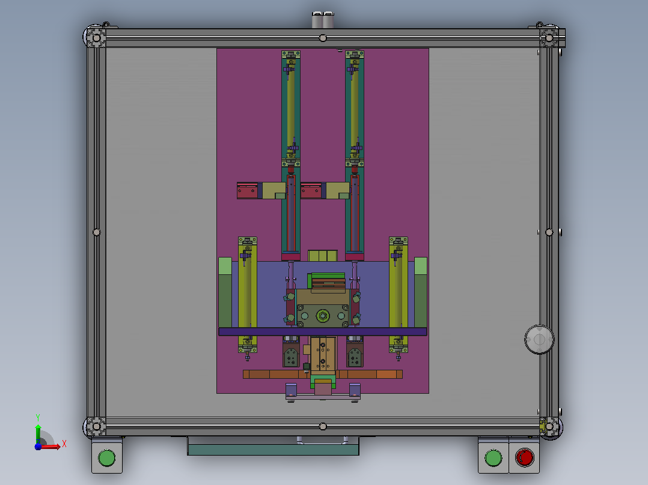Select the green button beside the red stop button
The width and height of the screenshot is (648, 485).
493,458
